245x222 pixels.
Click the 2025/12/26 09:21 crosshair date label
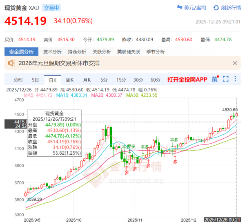pyautogui.click(x=223, y=220)
